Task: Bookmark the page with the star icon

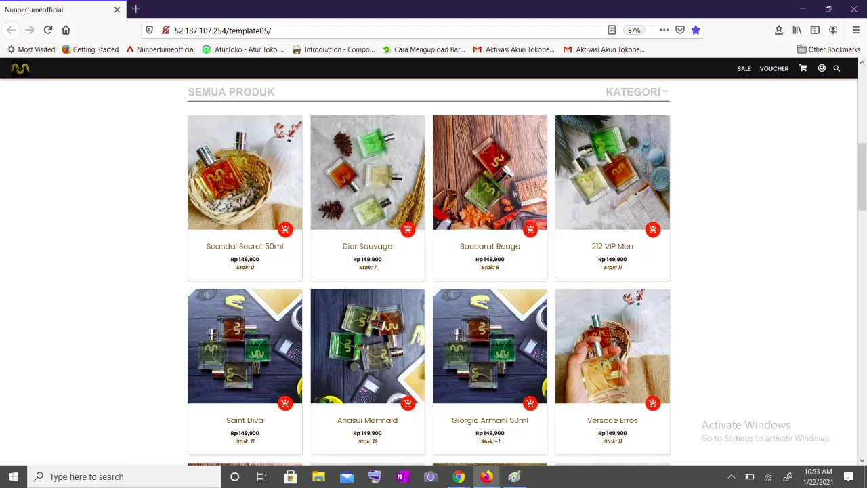Action: [696, 30]
